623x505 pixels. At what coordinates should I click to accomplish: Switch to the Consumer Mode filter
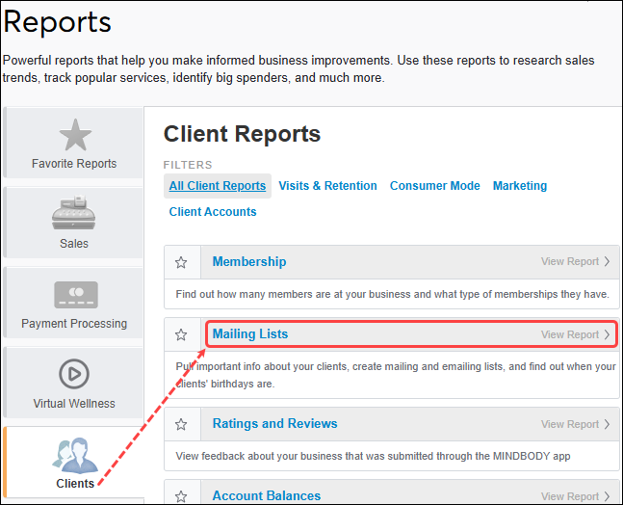point(434,186)
